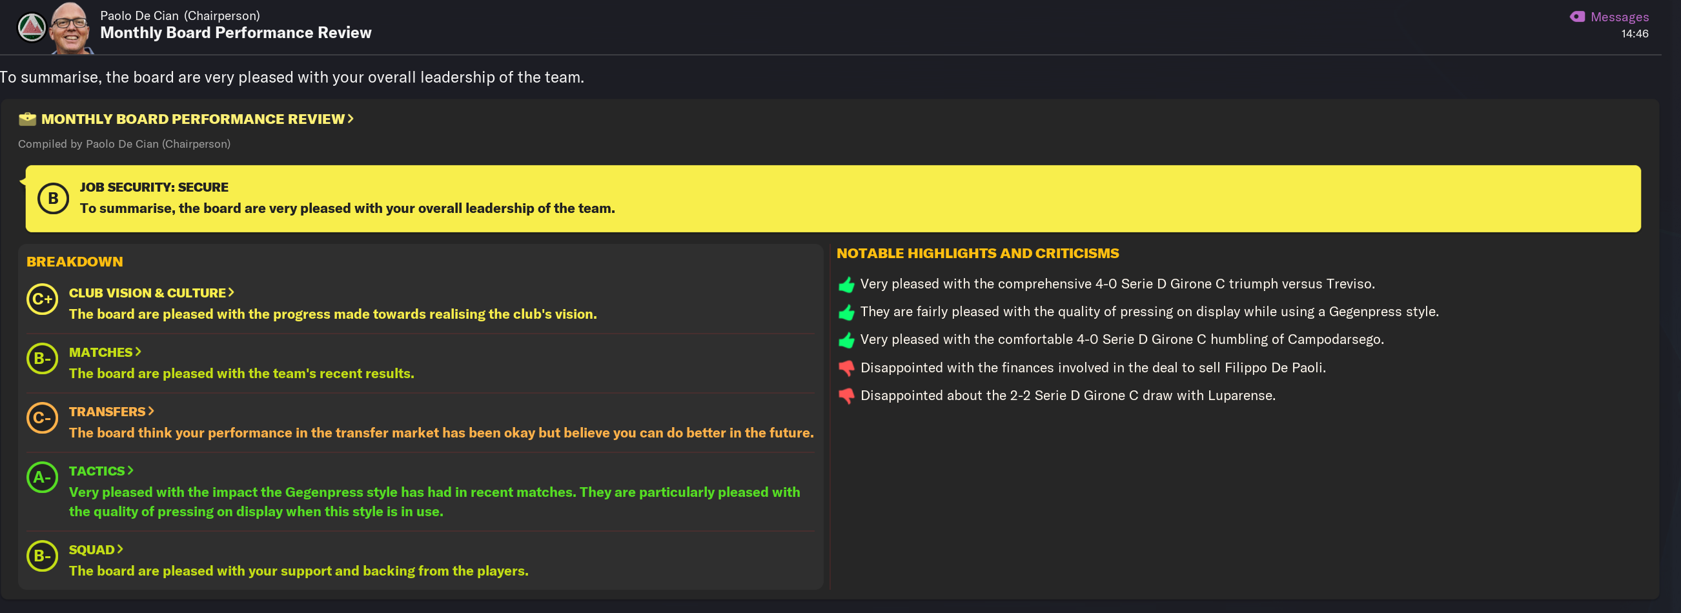
Task: Click thumbs-up icon beside Treviso triumph
Action: coord(846,285)
